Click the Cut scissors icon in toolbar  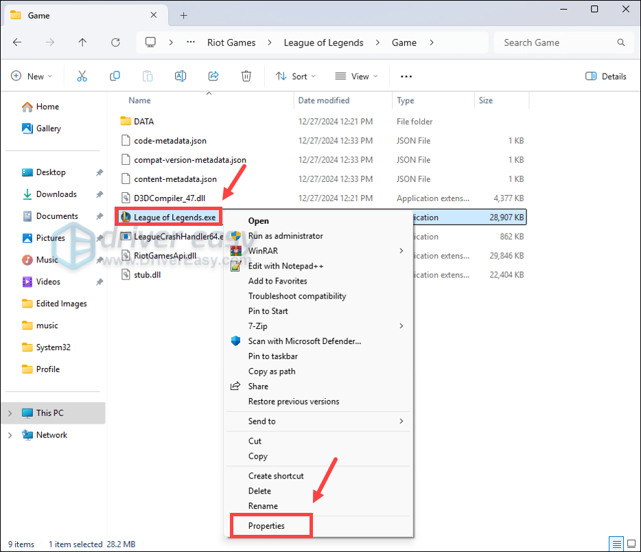point(82,76)
